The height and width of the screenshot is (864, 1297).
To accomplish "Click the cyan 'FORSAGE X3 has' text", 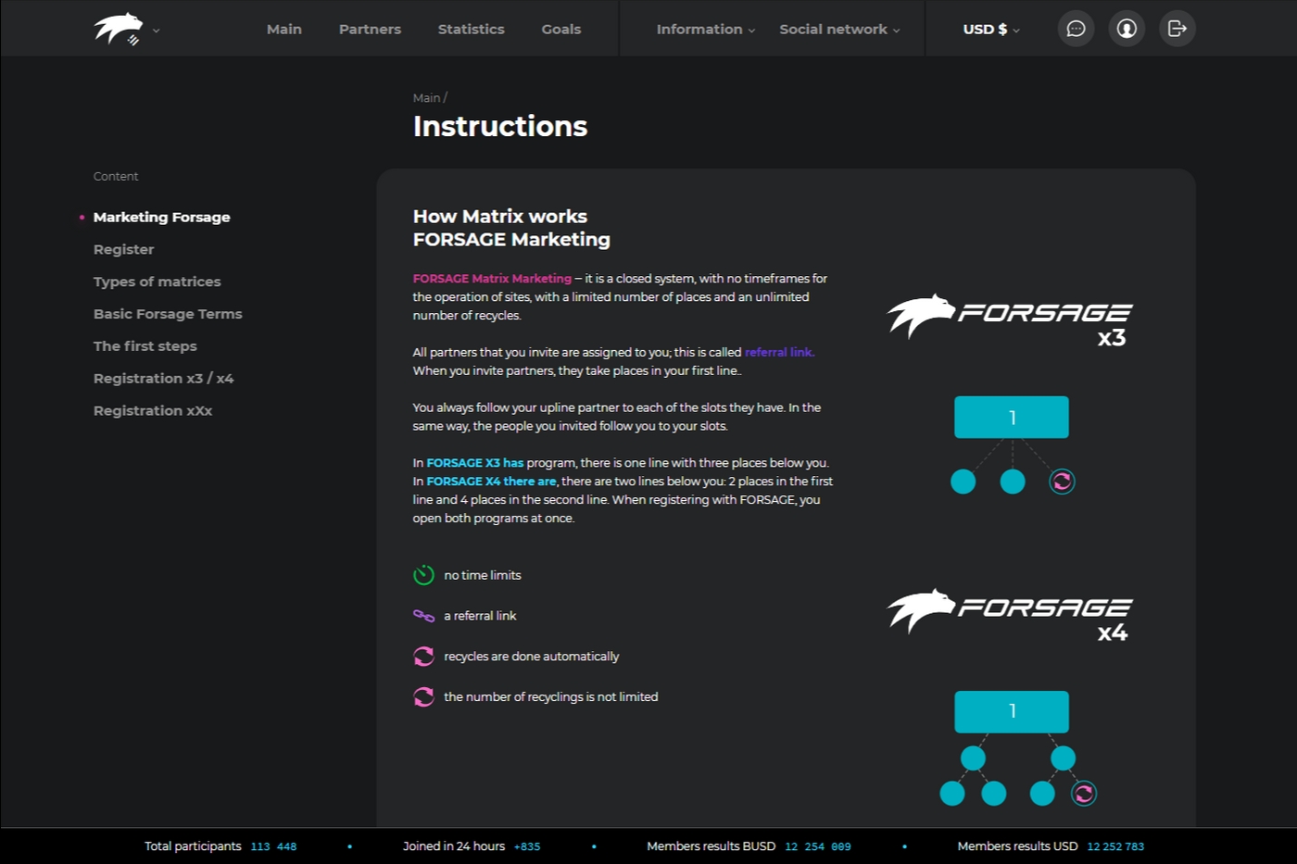I will [475, 463].
